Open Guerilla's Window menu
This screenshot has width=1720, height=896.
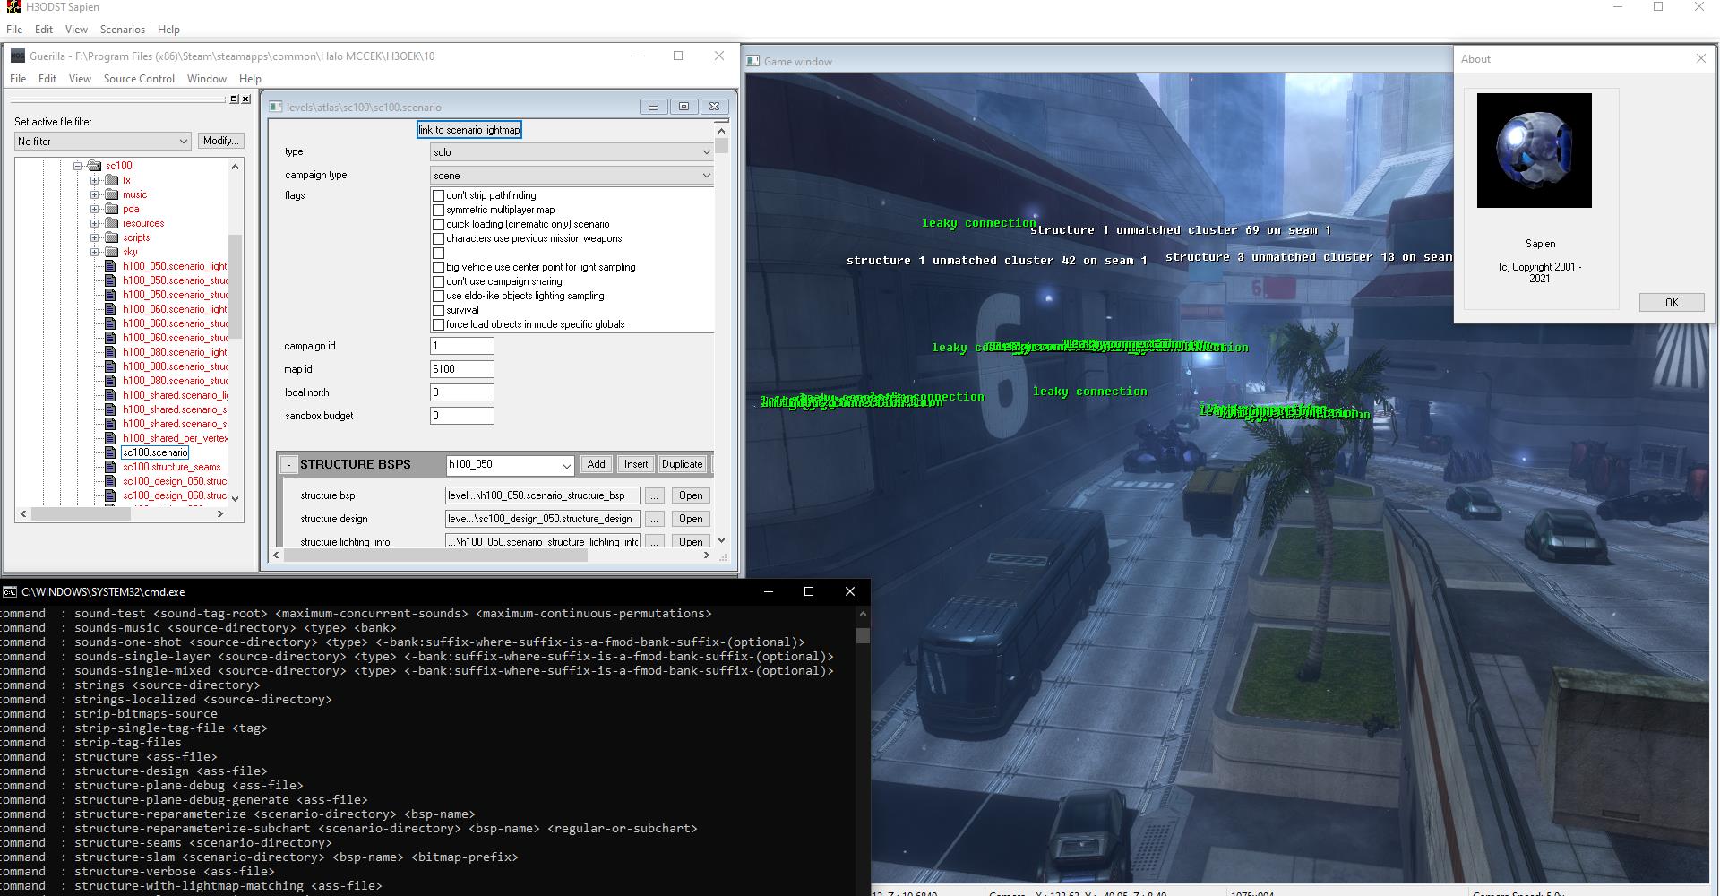(207, 79)
